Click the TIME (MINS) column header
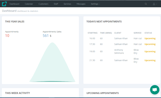 point(106,33)
